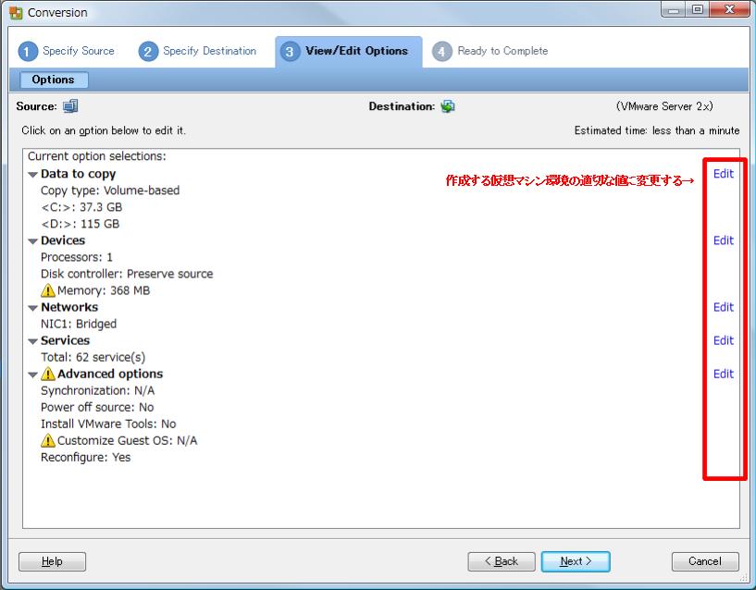Edit the Advanced options settings
This screenshot has height=590, width=756.
coord(724,374)
